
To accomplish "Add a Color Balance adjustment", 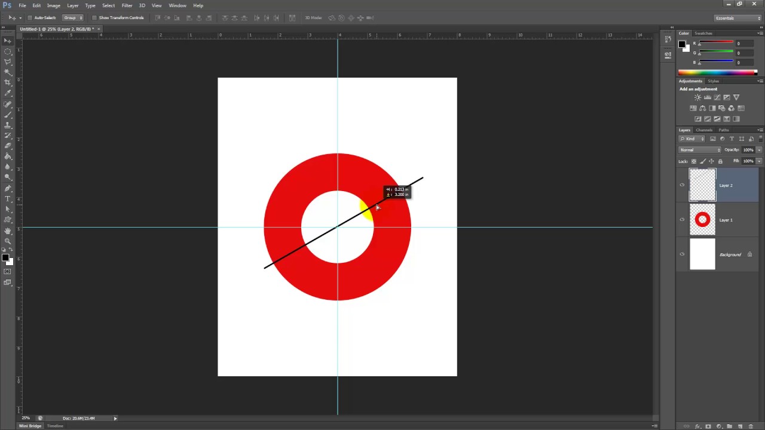I will pos(702,108).
